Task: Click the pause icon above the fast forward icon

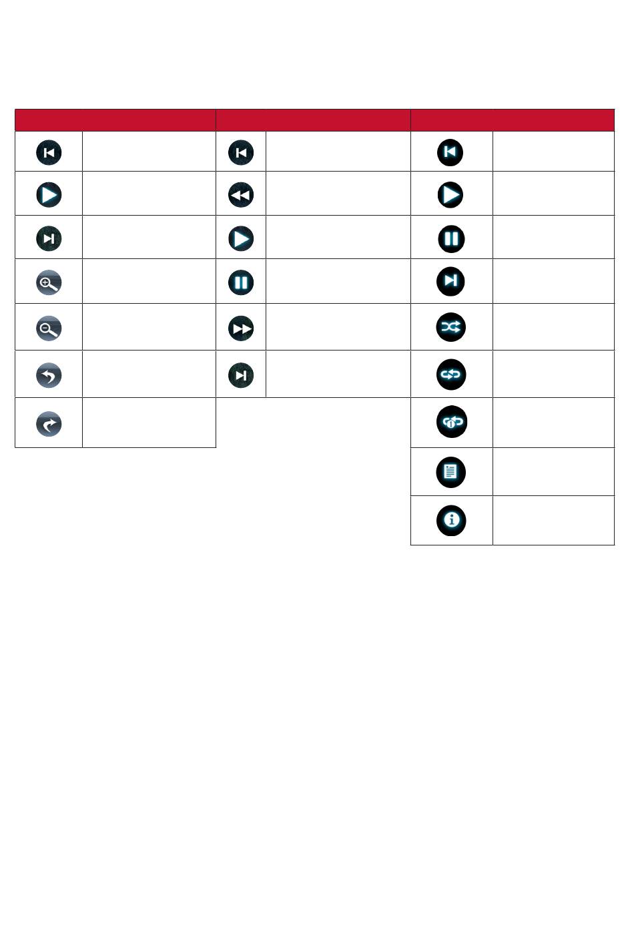Action: tap(241, 282)
